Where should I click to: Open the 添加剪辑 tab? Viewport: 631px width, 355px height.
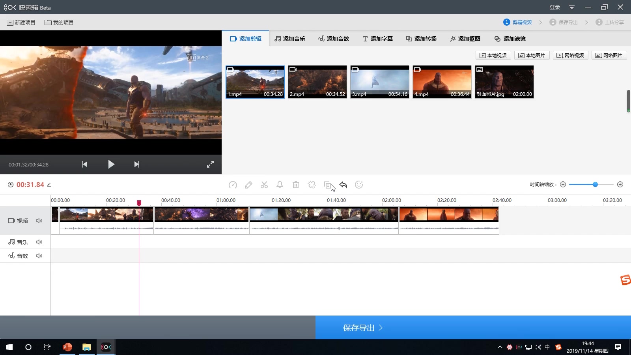(245, 39)
